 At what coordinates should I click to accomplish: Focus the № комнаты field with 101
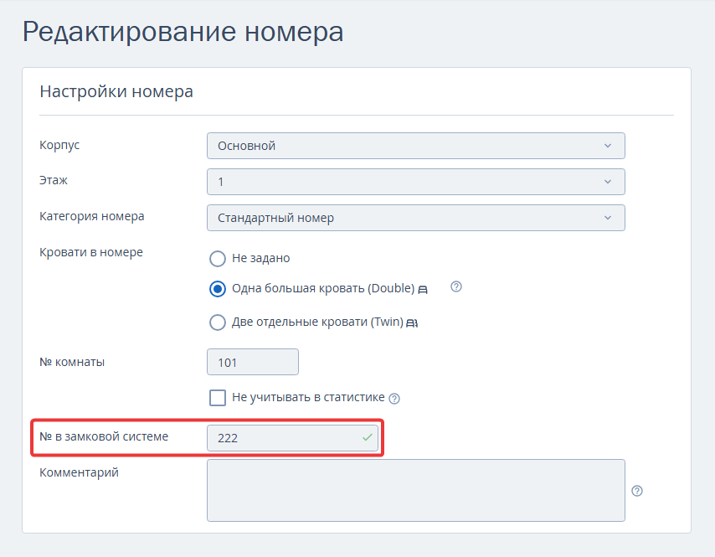tap(253, 362)
